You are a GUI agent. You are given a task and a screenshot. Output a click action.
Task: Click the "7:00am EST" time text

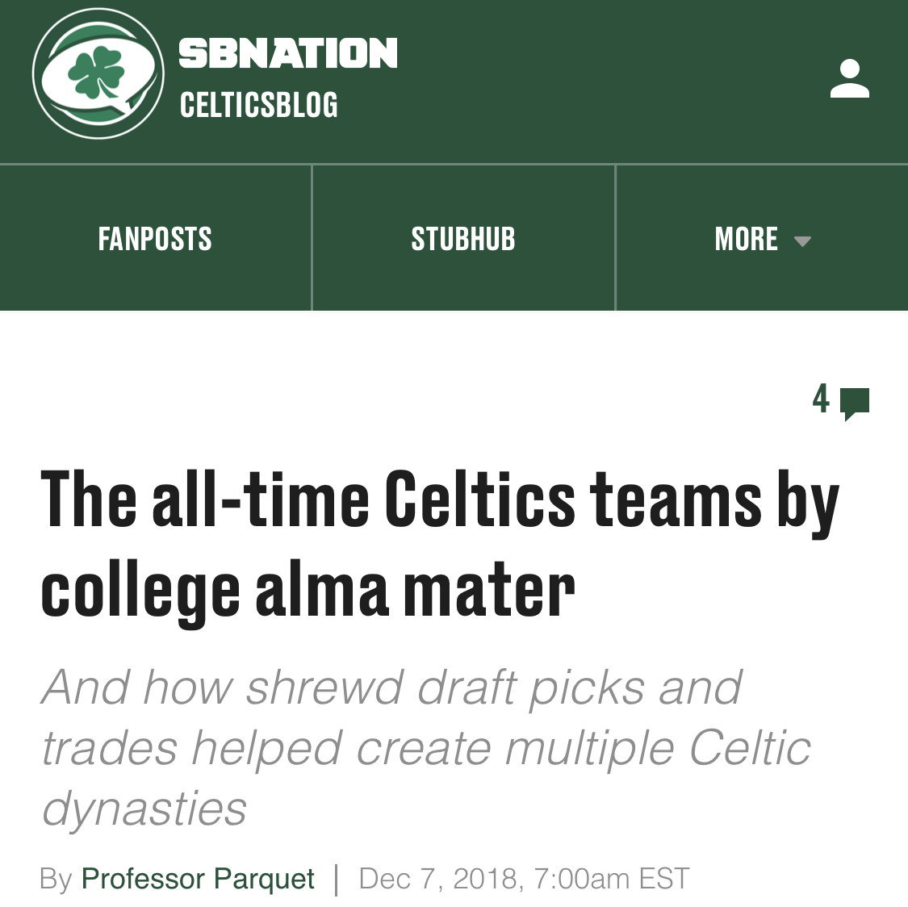pos(611,878)
